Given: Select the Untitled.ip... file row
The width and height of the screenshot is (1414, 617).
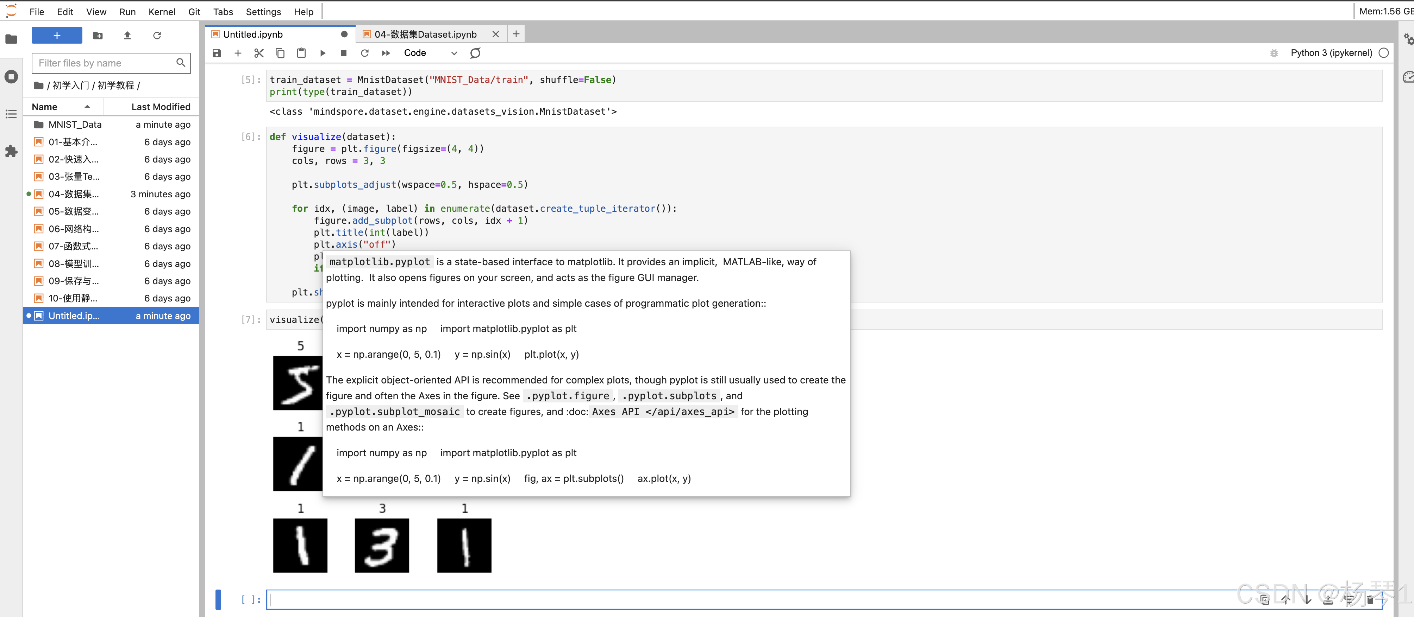Looking at the screenshot, I should coord(111,316).
